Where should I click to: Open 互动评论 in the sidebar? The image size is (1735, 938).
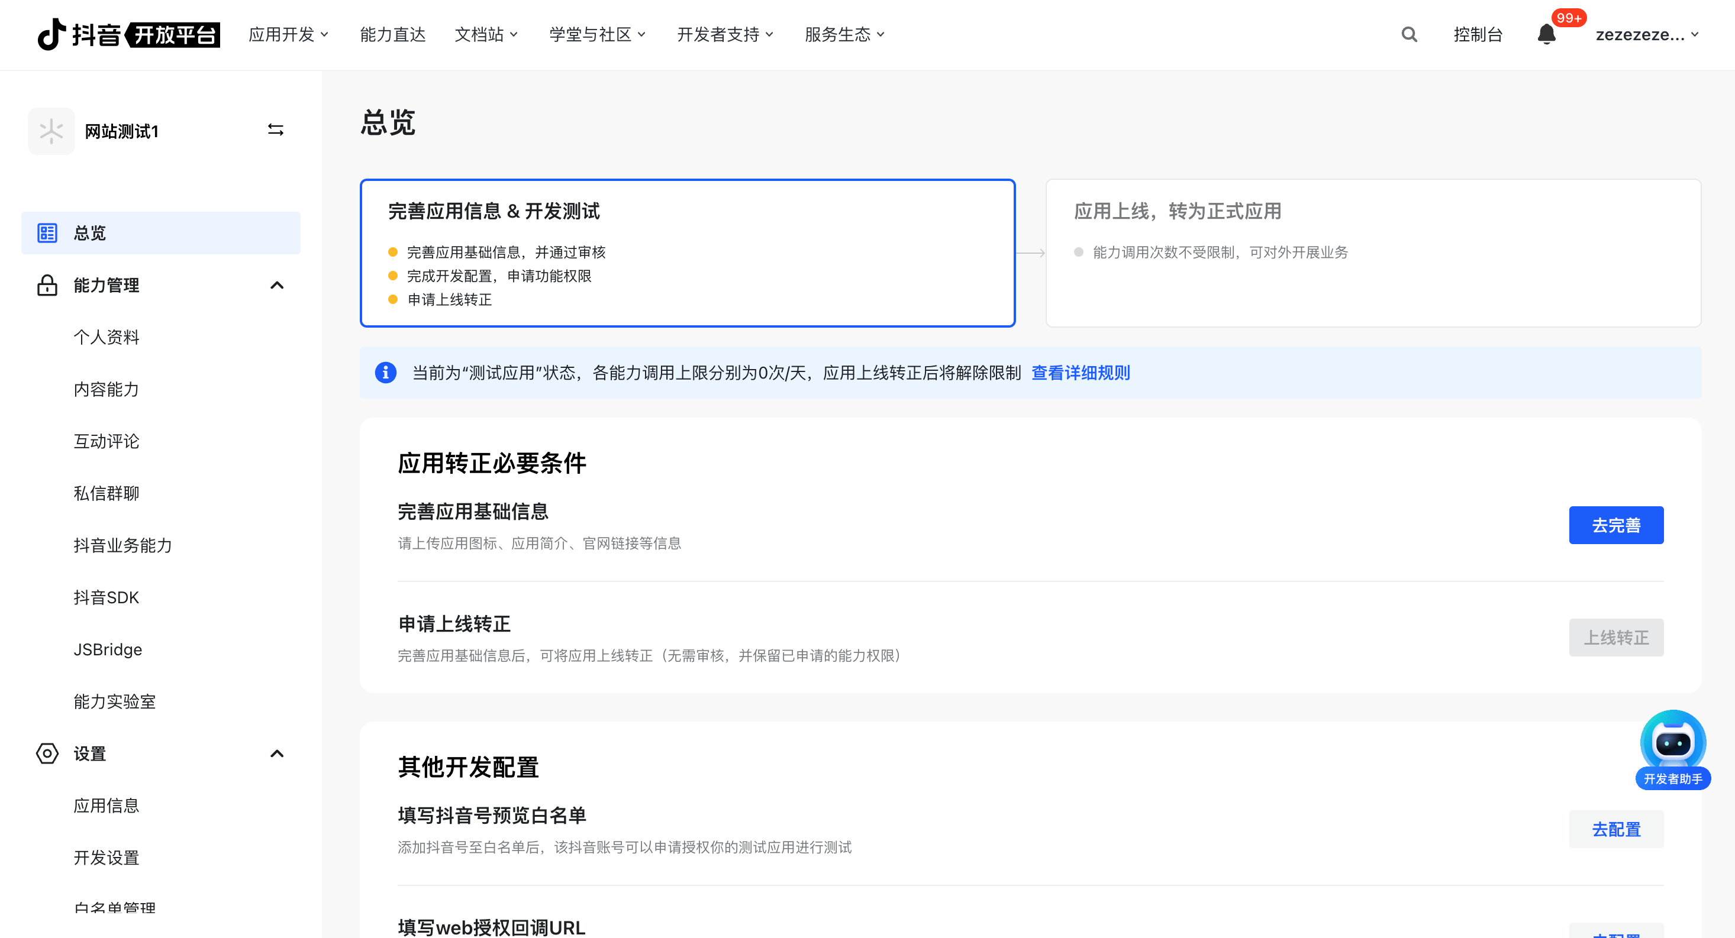107,441
